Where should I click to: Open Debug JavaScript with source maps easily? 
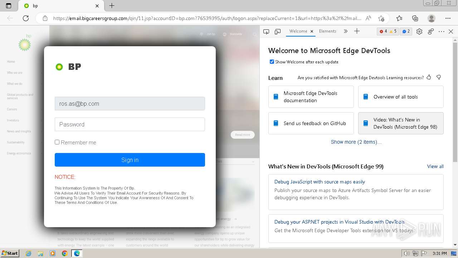click(320, 182)
